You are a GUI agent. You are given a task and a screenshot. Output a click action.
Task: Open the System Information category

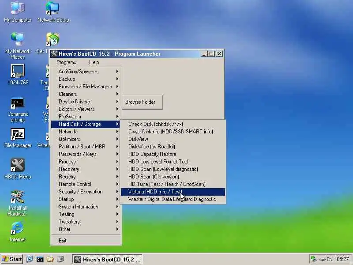pyautogui.click(x=86, y=207)
